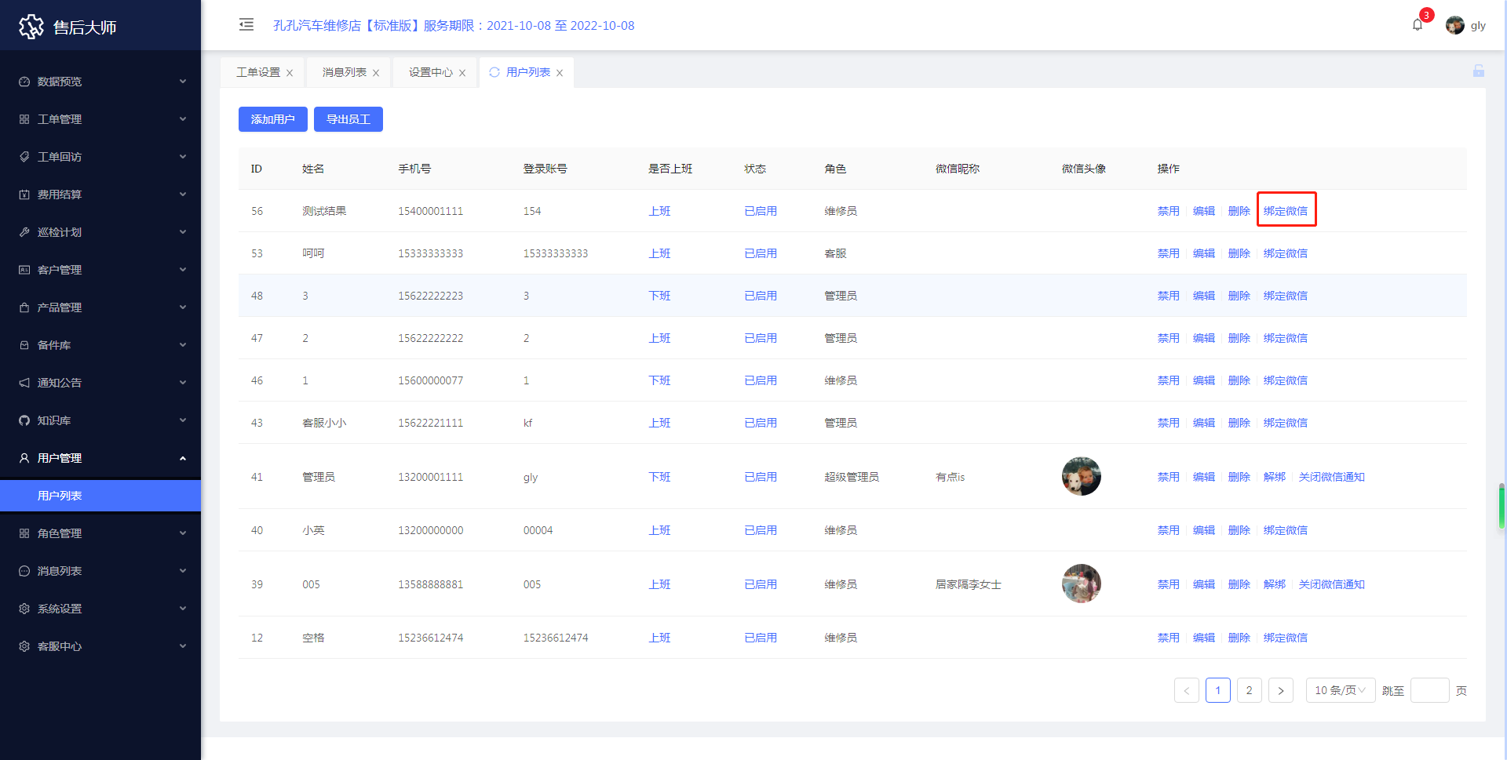Open the 10 条/页 page size dropdown

(x=1340, y=690)
